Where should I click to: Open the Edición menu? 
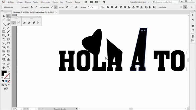coord(19,2)
